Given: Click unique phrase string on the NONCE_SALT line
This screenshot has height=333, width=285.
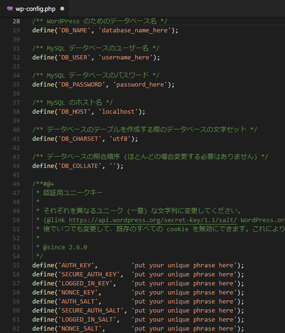Looking at the screenshot, I should click(184, 329).
